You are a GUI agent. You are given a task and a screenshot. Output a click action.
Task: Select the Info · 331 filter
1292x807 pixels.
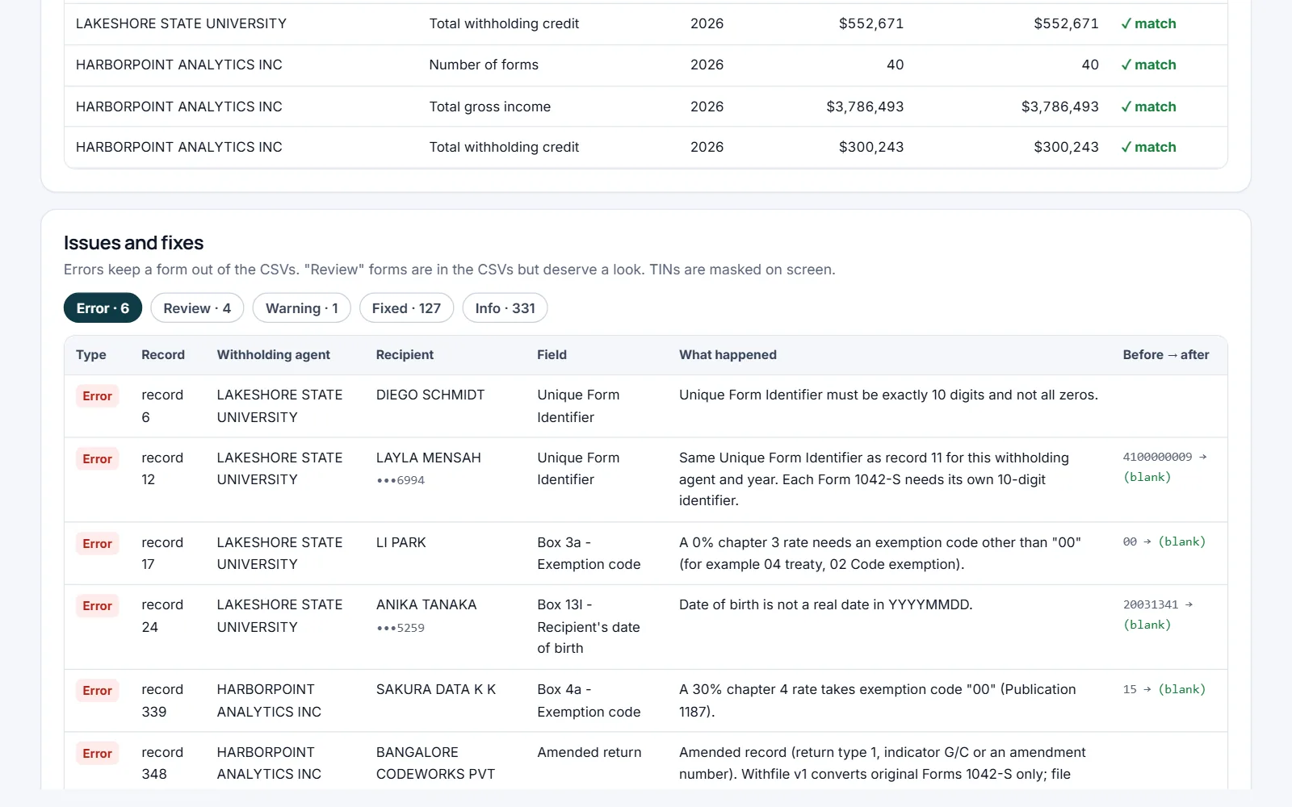tap(505, 308)
